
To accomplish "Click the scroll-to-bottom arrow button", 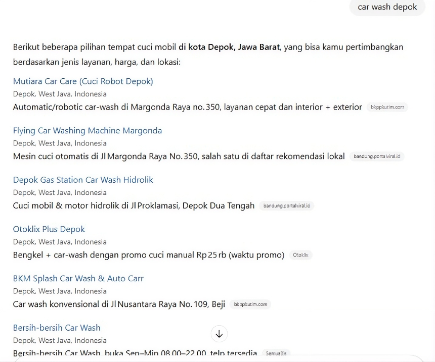I will tap(219, 334).
